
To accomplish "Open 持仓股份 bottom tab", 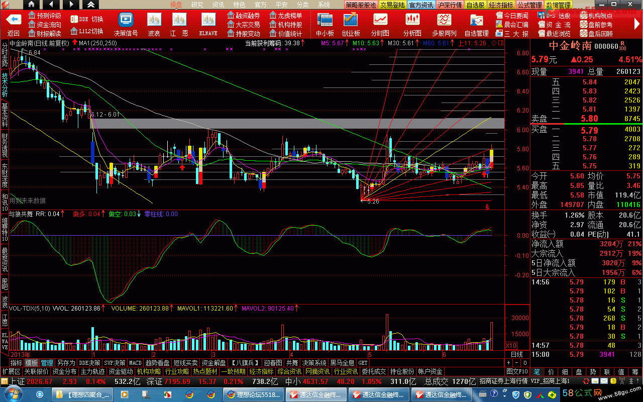I will (402, 371).
